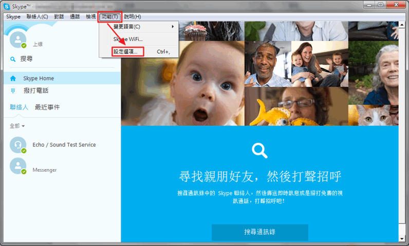Go to Skype Home
409x246 pixels.
click(62, 78)
